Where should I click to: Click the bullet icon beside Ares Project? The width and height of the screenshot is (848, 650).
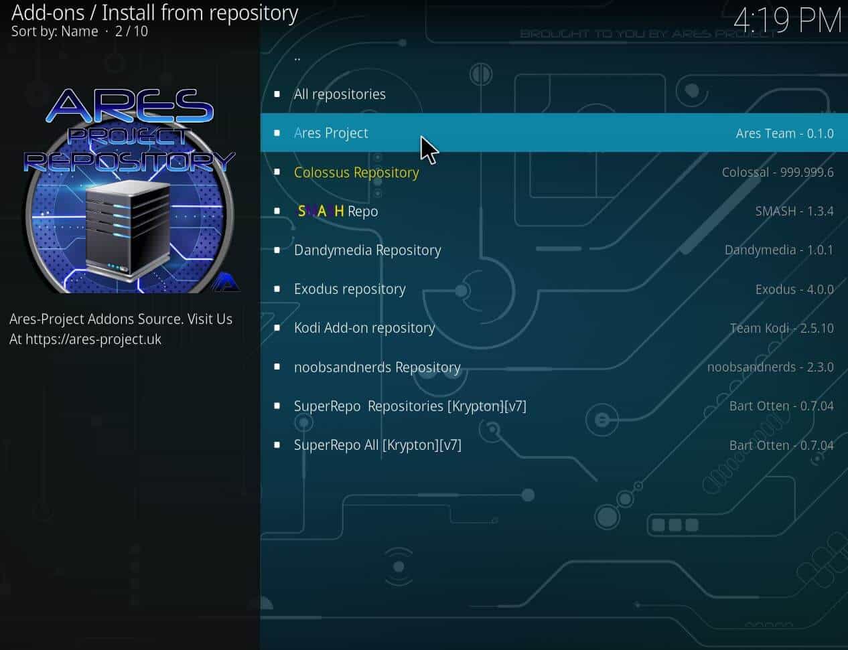[277, 133]
